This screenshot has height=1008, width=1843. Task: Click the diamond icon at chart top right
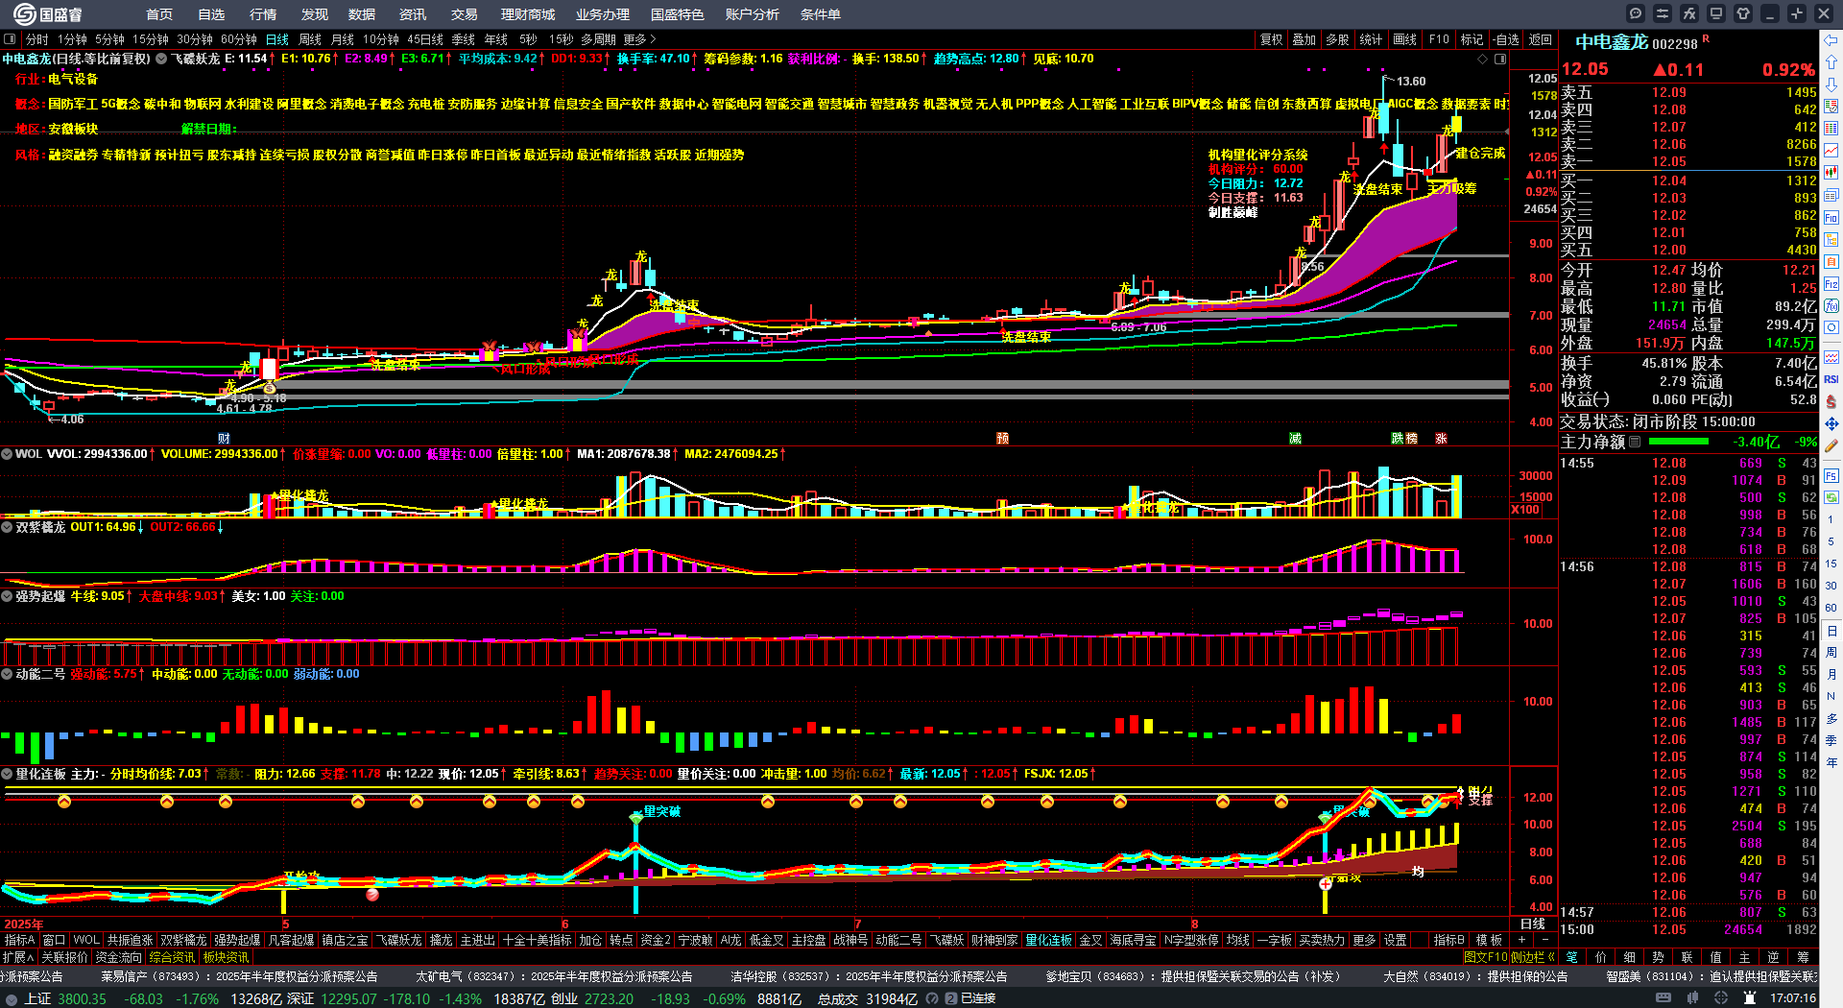click(1483, 59)
